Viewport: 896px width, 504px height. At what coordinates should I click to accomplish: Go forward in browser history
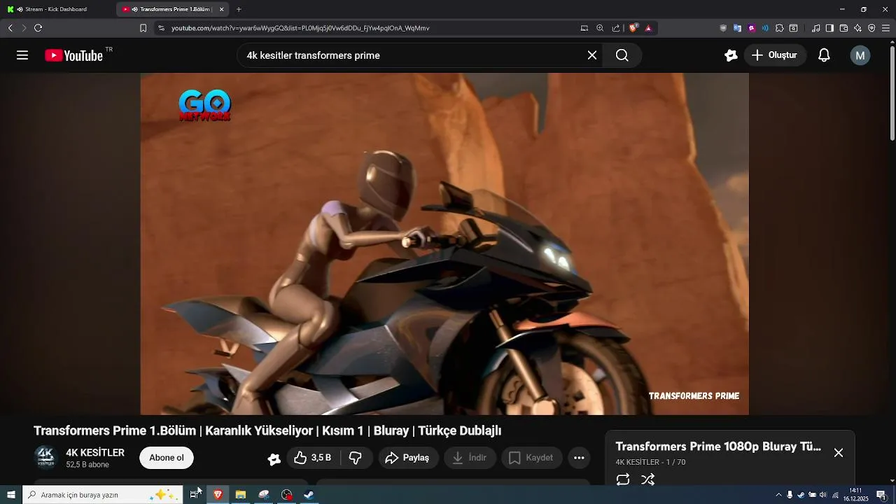tap(24, 28)
